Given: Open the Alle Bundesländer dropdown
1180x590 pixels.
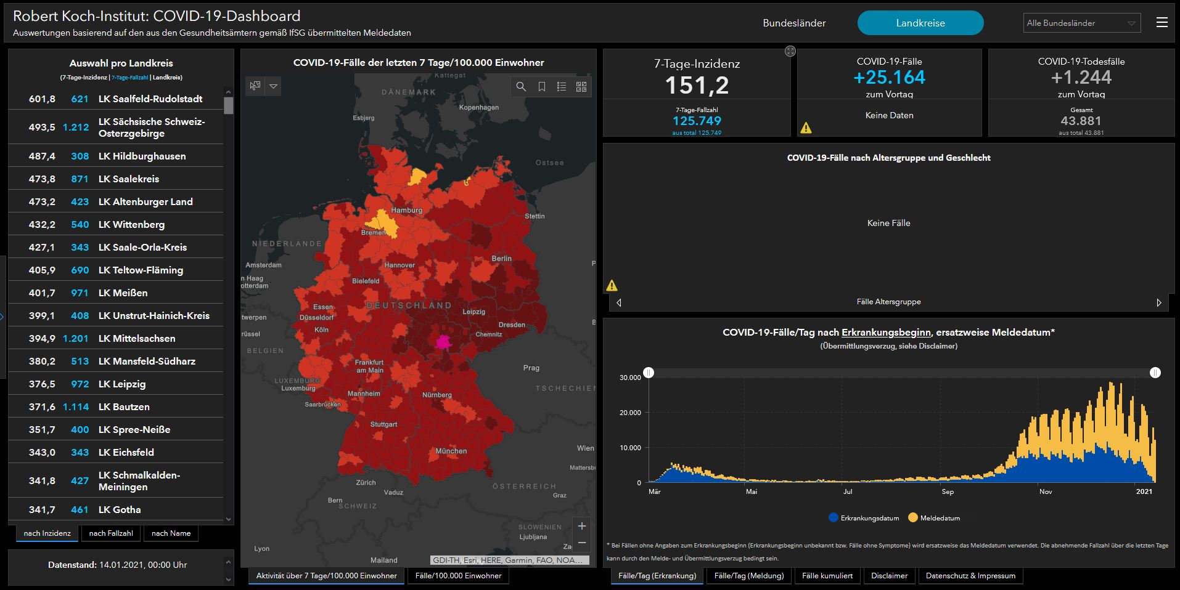Looking at the screenshot, I should click(x=1081, y=23).
